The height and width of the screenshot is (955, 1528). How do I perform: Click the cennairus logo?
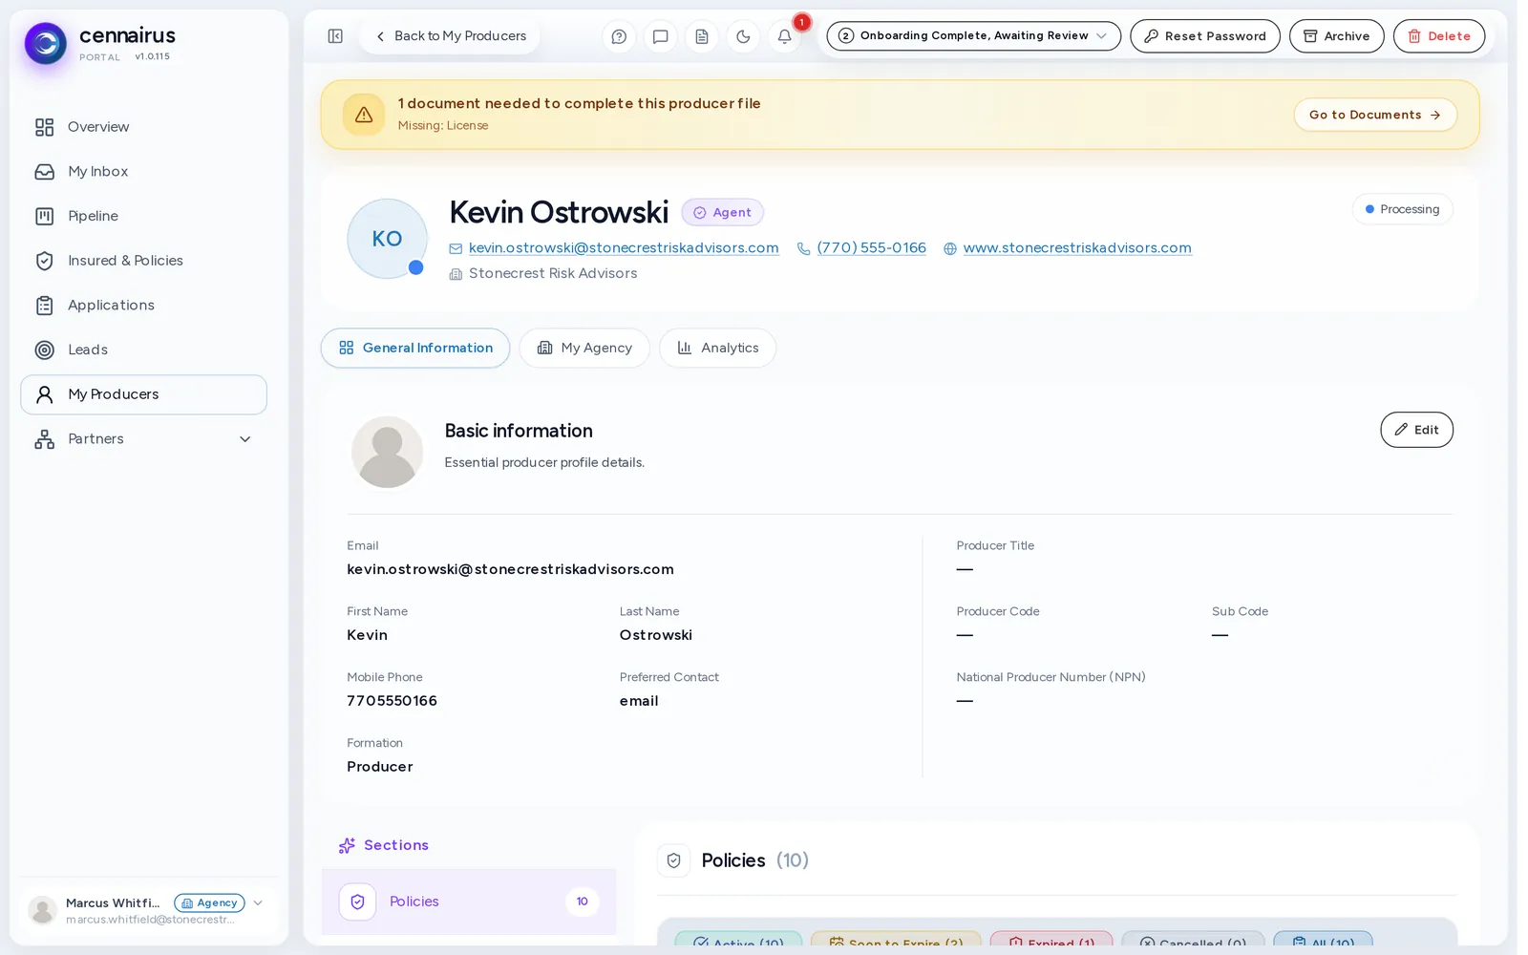[45, 43]
